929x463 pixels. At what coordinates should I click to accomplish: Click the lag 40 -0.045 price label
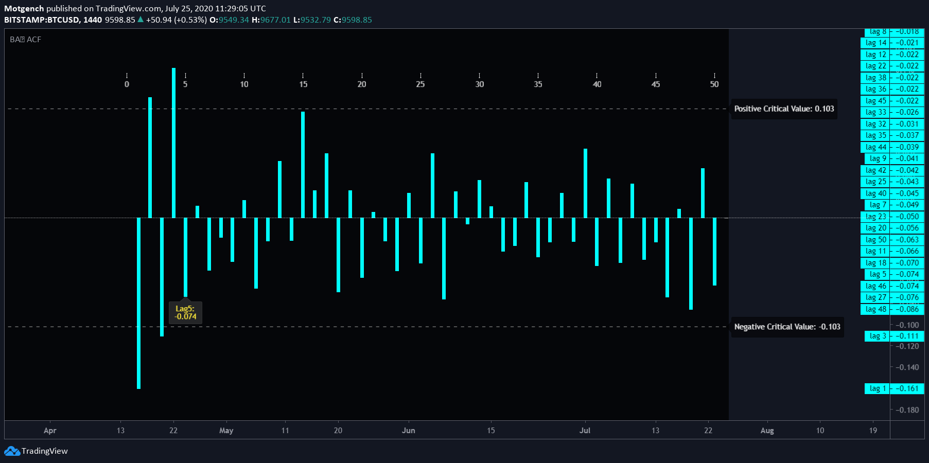(892, 193)
